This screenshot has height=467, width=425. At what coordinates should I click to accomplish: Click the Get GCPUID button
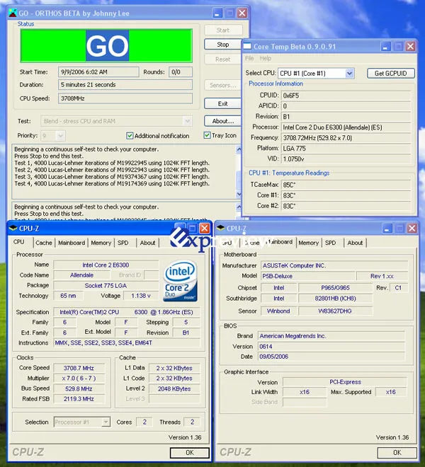[x=391, y=74]
